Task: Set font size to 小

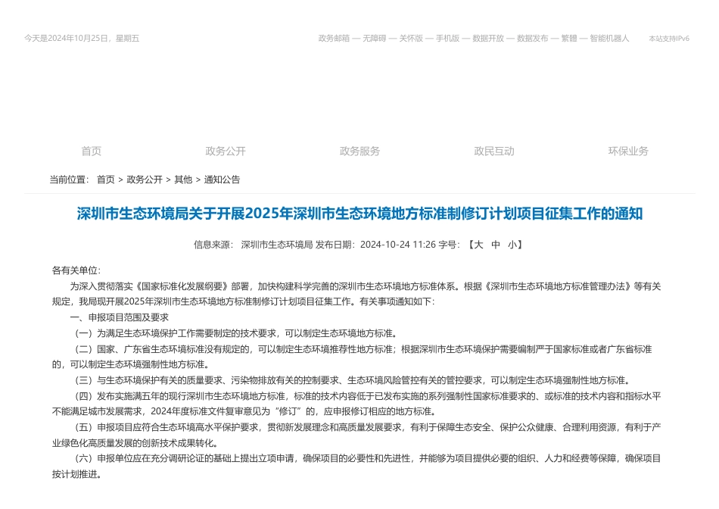Action: coord(512,245)
